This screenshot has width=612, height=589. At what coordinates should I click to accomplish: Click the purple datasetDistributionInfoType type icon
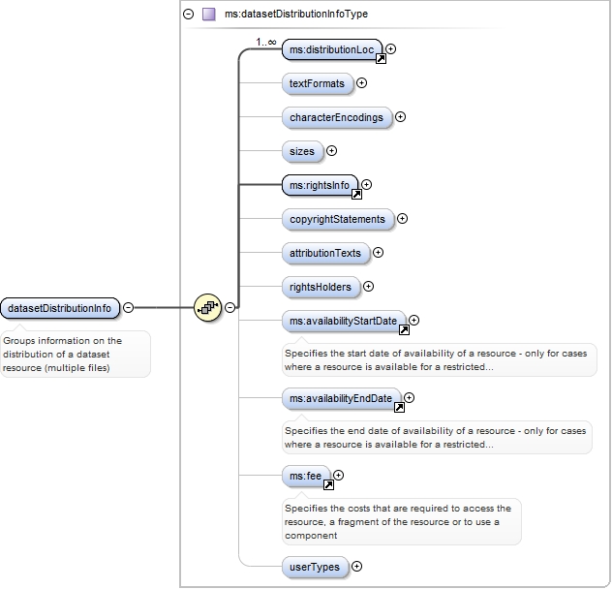(208, 15)
